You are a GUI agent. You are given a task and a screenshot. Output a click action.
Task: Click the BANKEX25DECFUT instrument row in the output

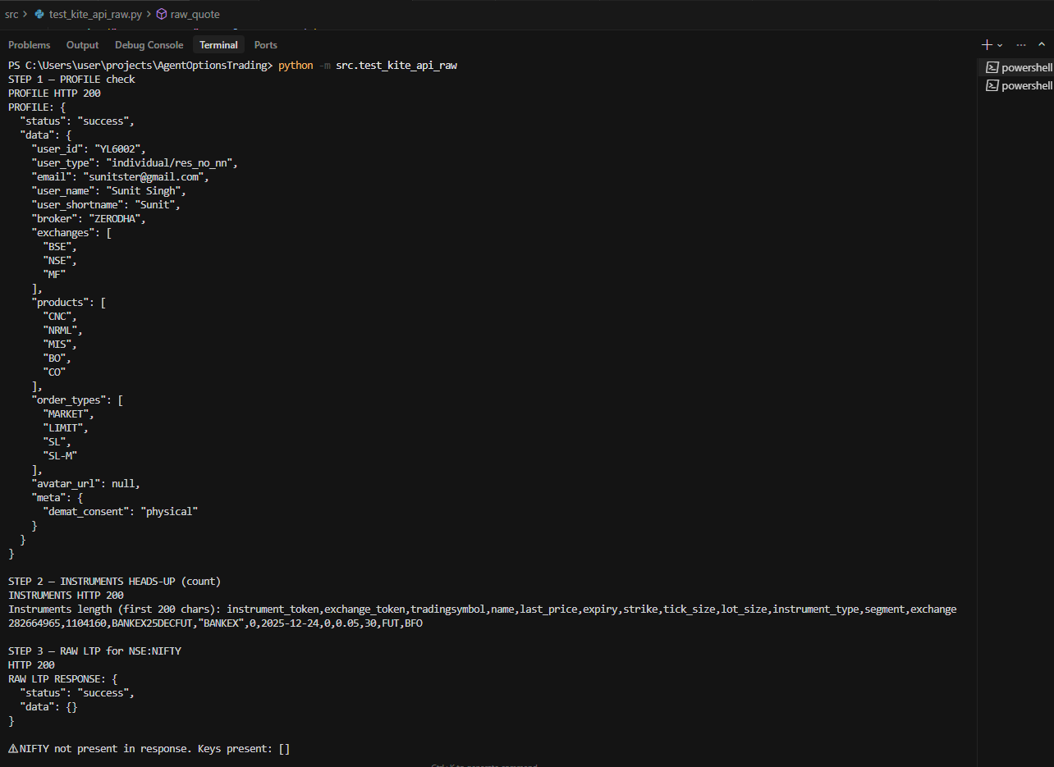[215, 623]
